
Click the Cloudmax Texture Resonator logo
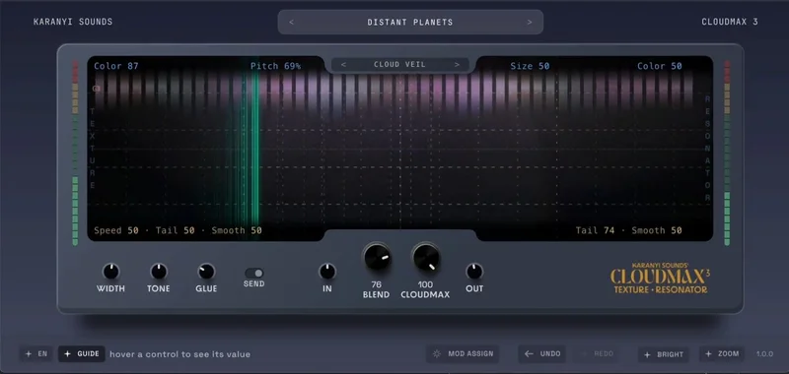tap(660, 279)
